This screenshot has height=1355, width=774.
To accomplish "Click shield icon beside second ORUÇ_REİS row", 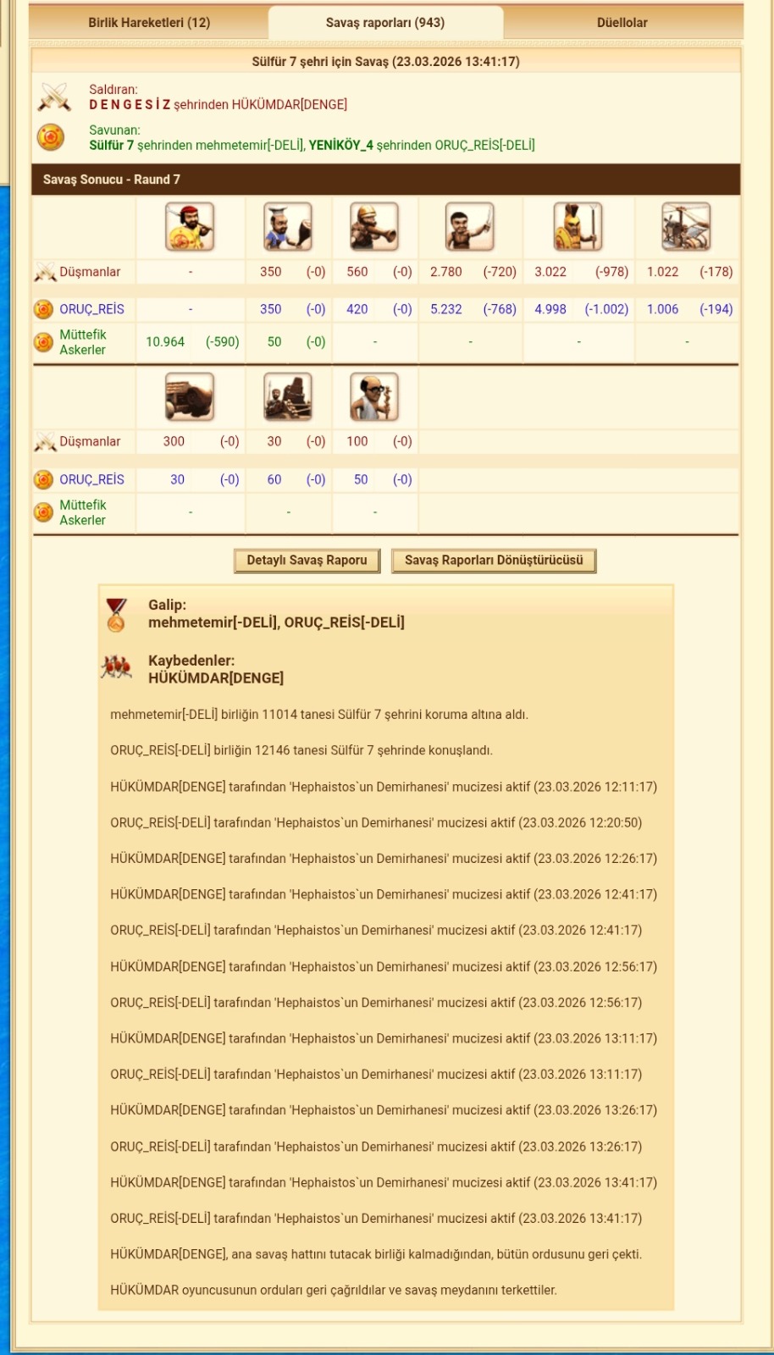I will tap(44, 480).
